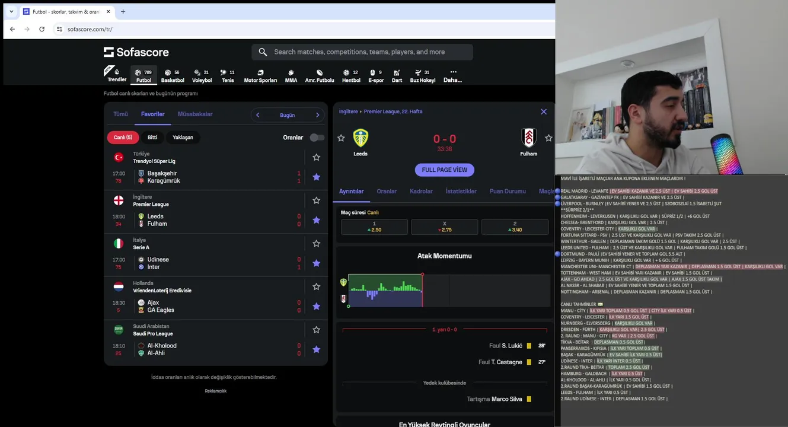Viewport: 788px width, 427px height.
Task: Unfavorite the Udinese–Inter match star
Action: [x=316, y=263]
